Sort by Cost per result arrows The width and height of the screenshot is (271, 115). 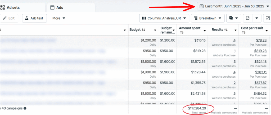click(x=244, y=32)
